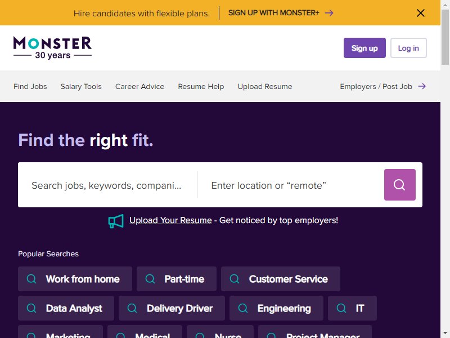This screenshot has width=450, height=338.
Task: Search popular term Medical
Action: tap(145, 332)
